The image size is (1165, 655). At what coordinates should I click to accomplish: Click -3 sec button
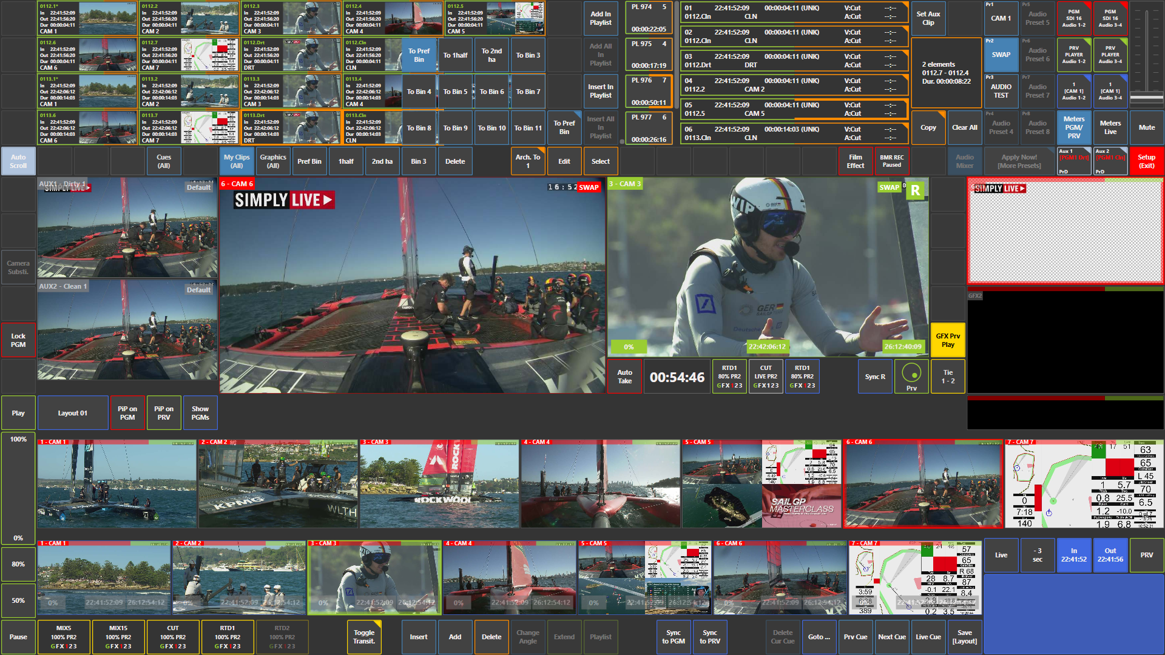(x=1038, y=555)
